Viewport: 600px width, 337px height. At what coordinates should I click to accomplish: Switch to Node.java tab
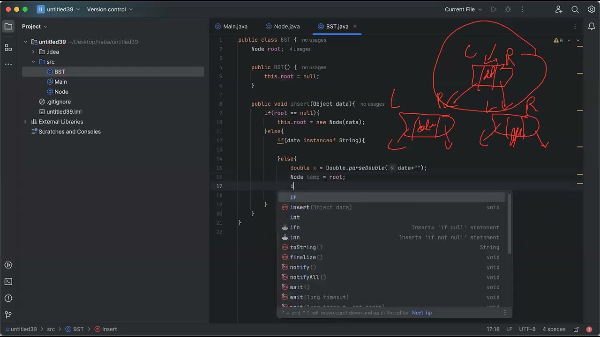coord(283,27)
